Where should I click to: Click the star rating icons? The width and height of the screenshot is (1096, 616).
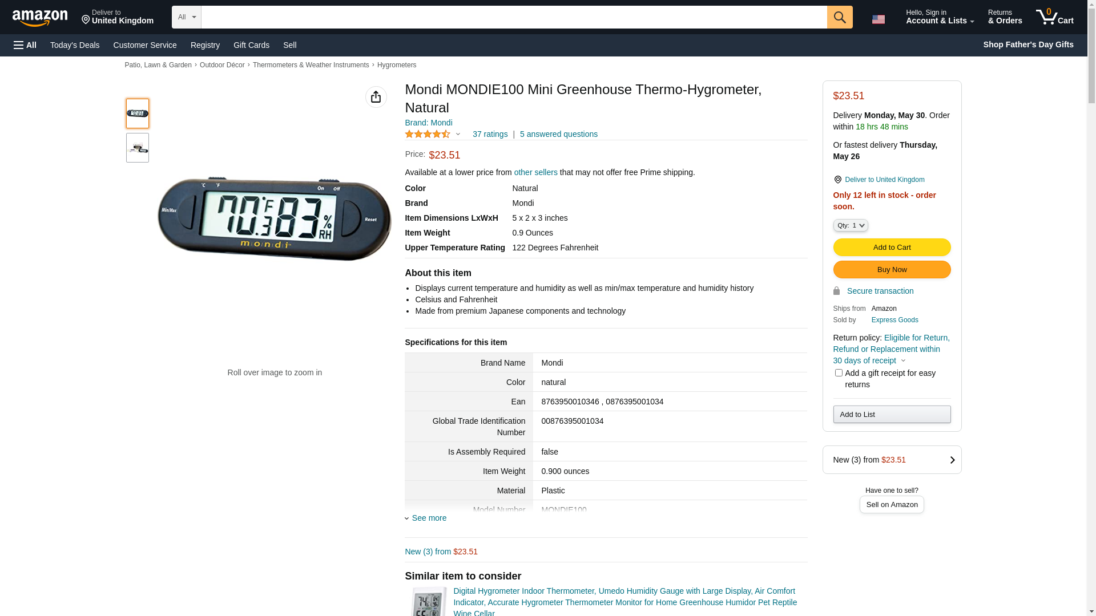(428, 134)
